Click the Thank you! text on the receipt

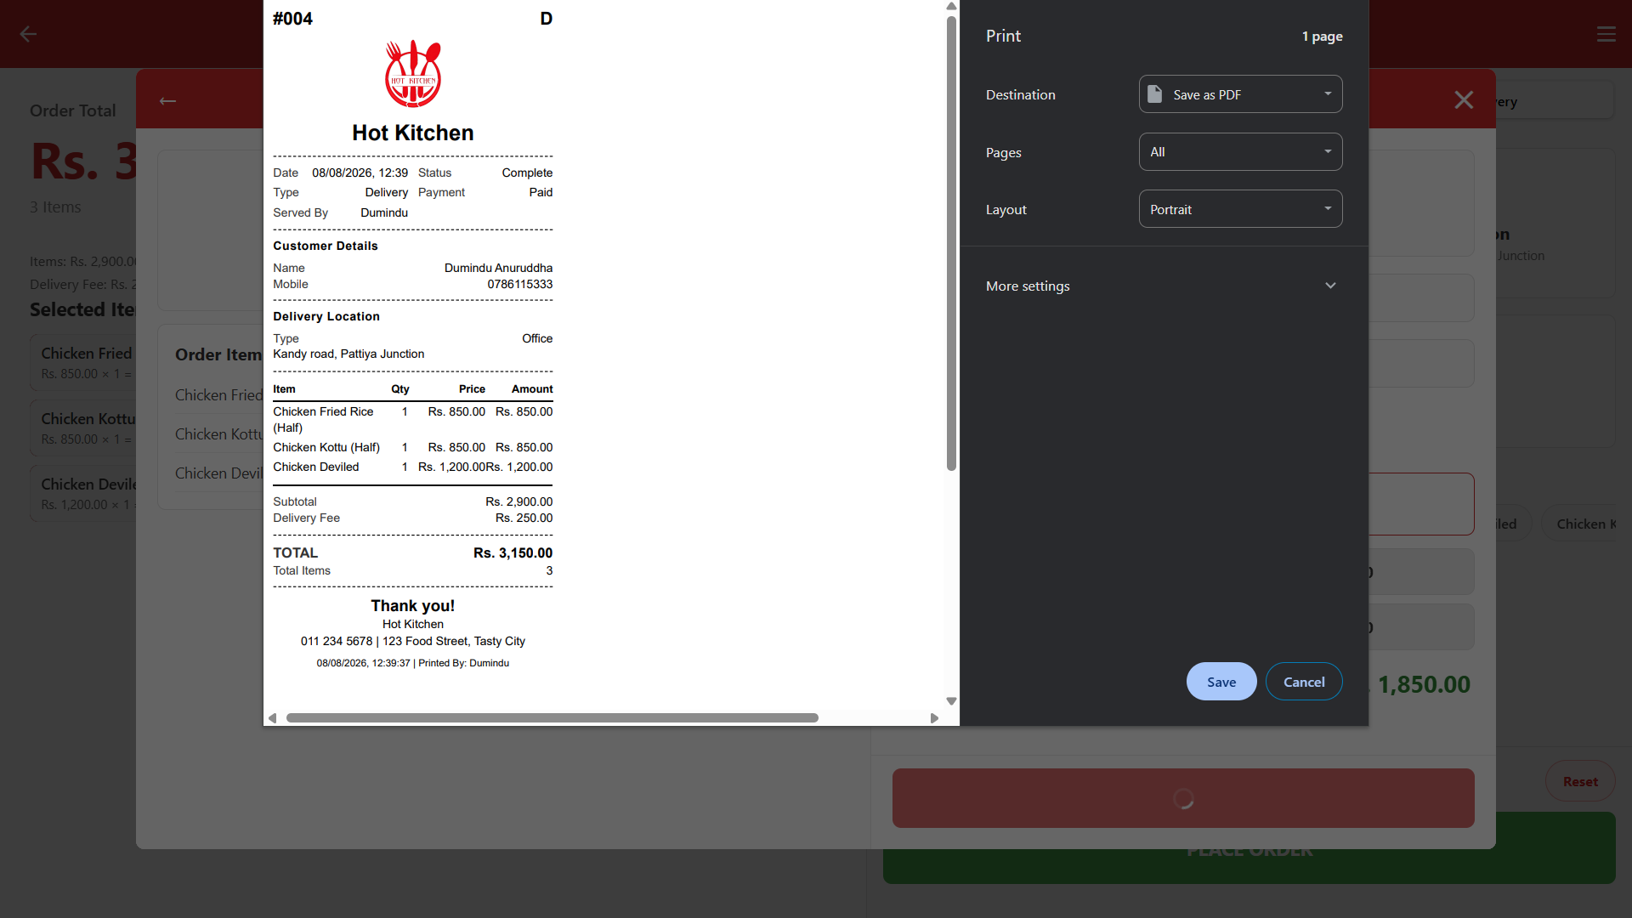click(x=413, y=605)
